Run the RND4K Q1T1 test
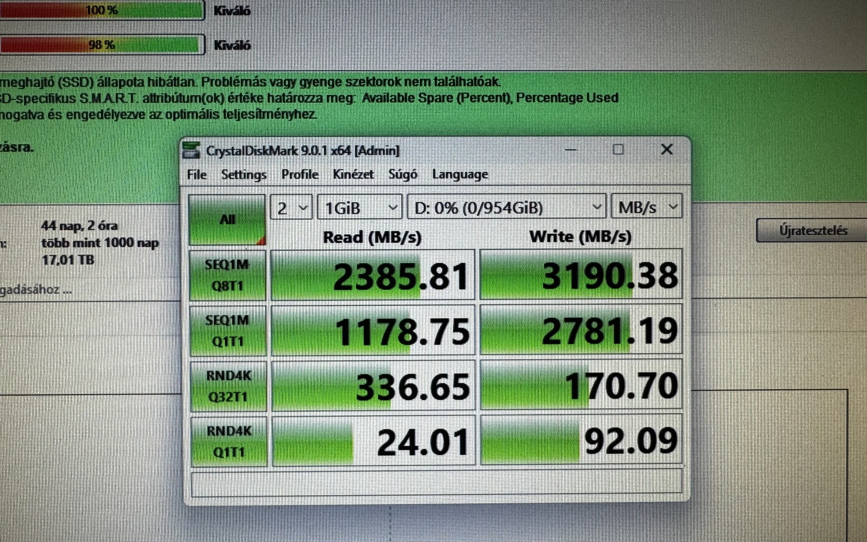Screen dimensions: 867x542 [x=229, y=441]
